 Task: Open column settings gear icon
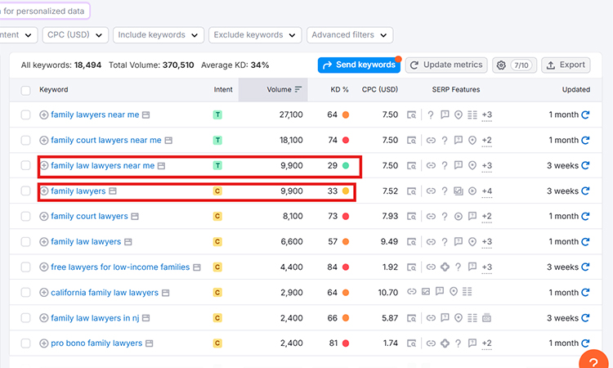[501, 65]
